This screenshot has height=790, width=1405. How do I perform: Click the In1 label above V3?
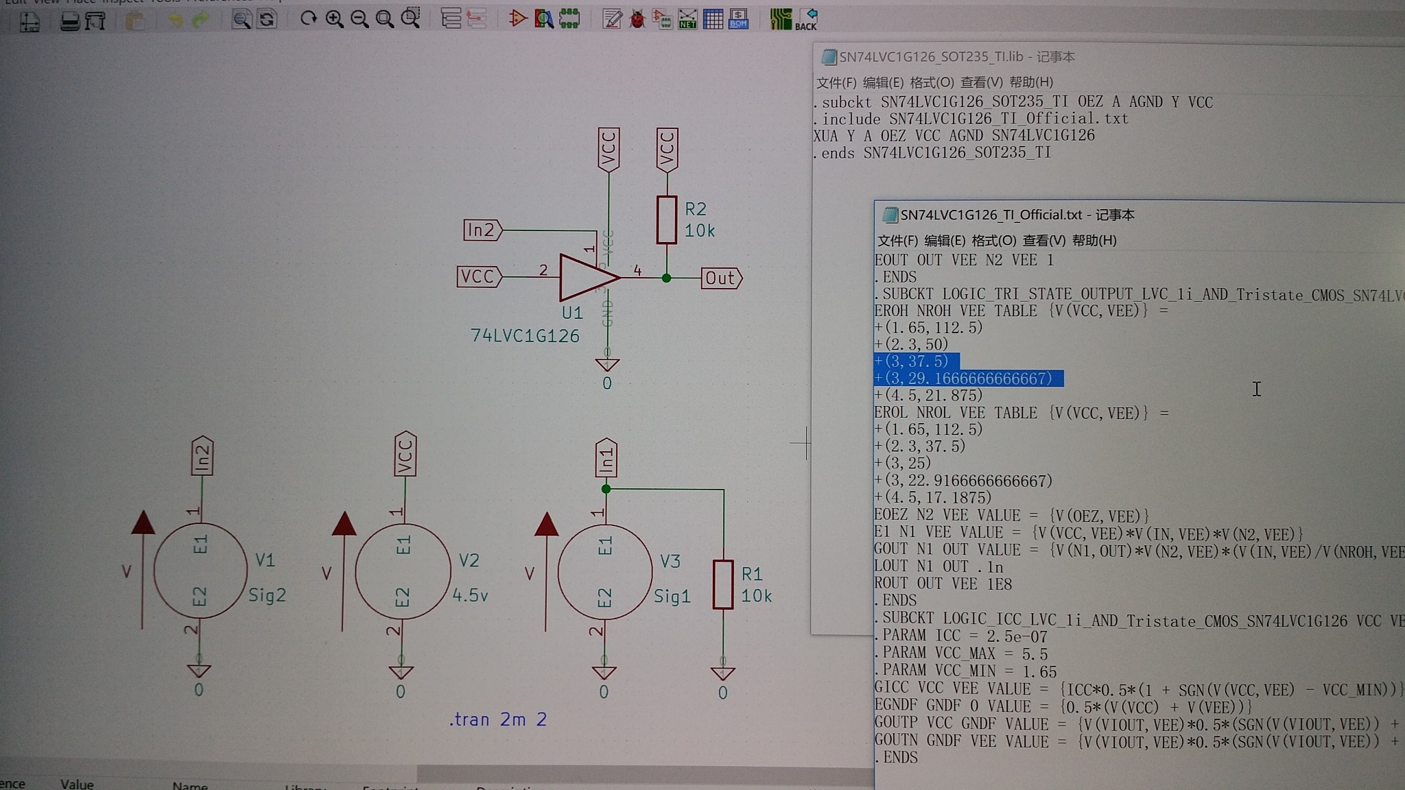click(606, 457)
